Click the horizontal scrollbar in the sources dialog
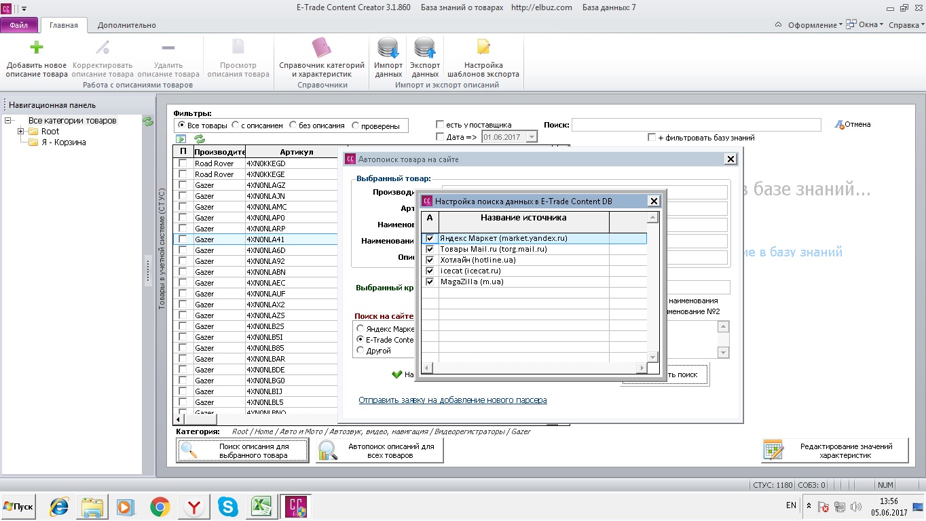 [x=534, y=368]
